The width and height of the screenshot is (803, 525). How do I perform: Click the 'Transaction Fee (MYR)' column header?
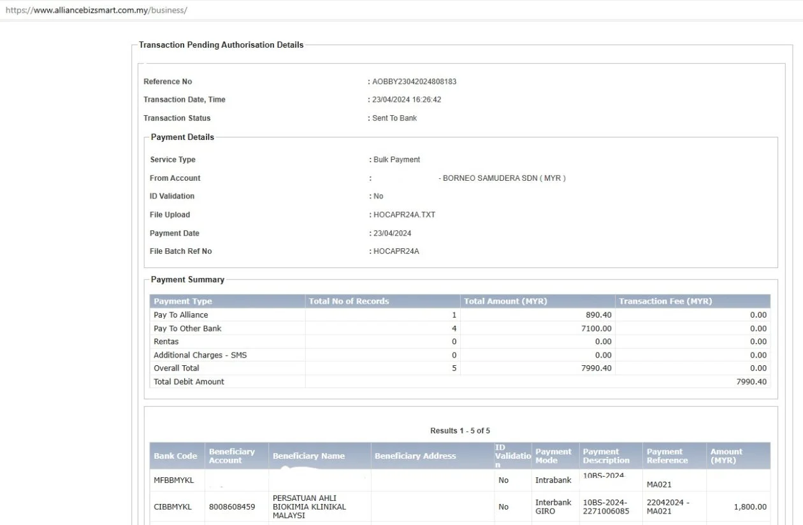coord(665,301)
